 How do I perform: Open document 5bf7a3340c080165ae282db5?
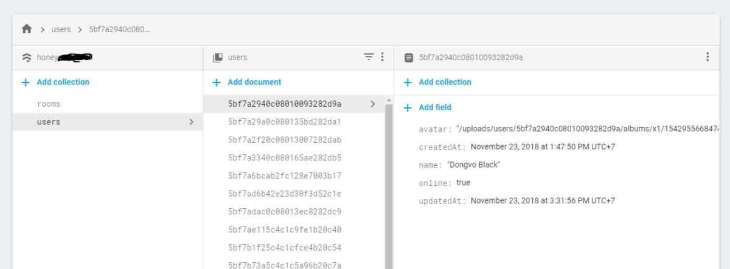point(284,158)
